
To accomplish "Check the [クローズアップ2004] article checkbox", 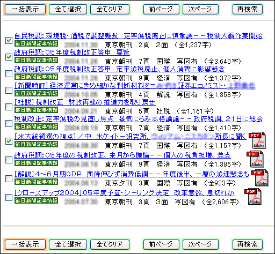I will coord(9,197).
